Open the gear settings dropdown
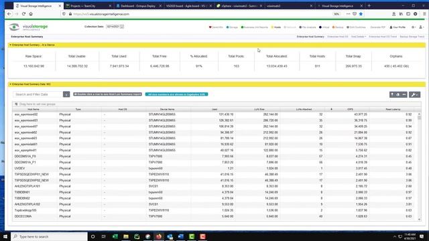This screenshot has height=241, width=429. click(414, 27)
